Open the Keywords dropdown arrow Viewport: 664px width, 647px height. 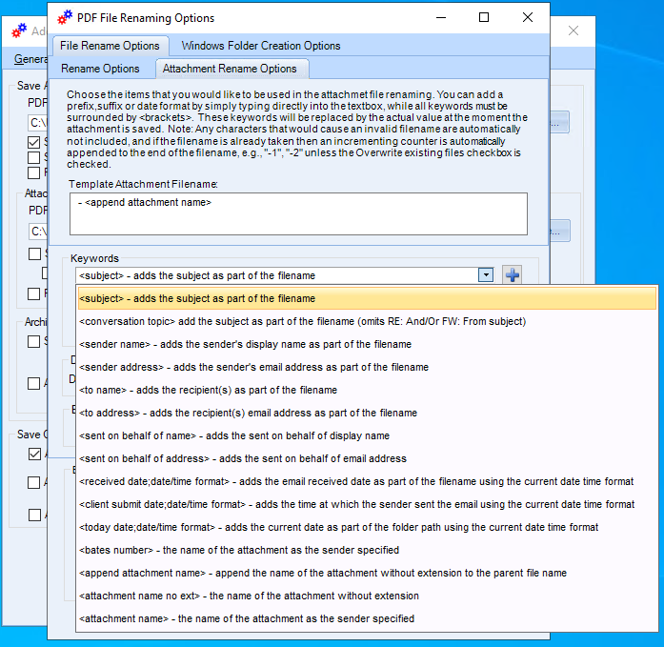[x=486, y=275]
